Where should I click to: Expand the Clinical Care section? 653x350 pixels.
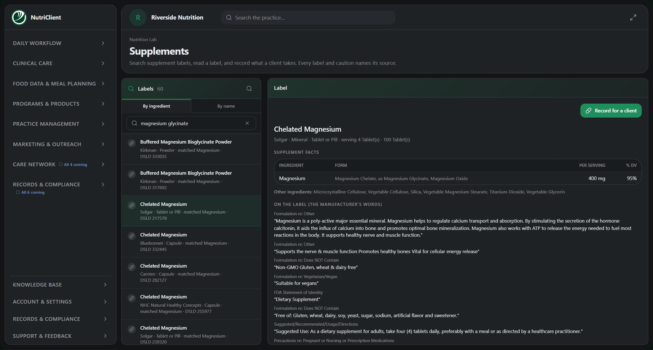click(59, 63)
